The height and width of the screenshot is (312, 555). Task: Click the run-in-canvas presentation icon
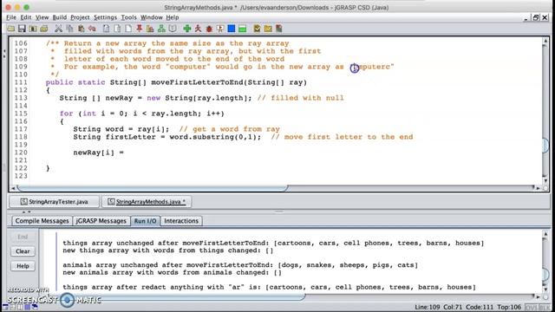tap(220, 29)
